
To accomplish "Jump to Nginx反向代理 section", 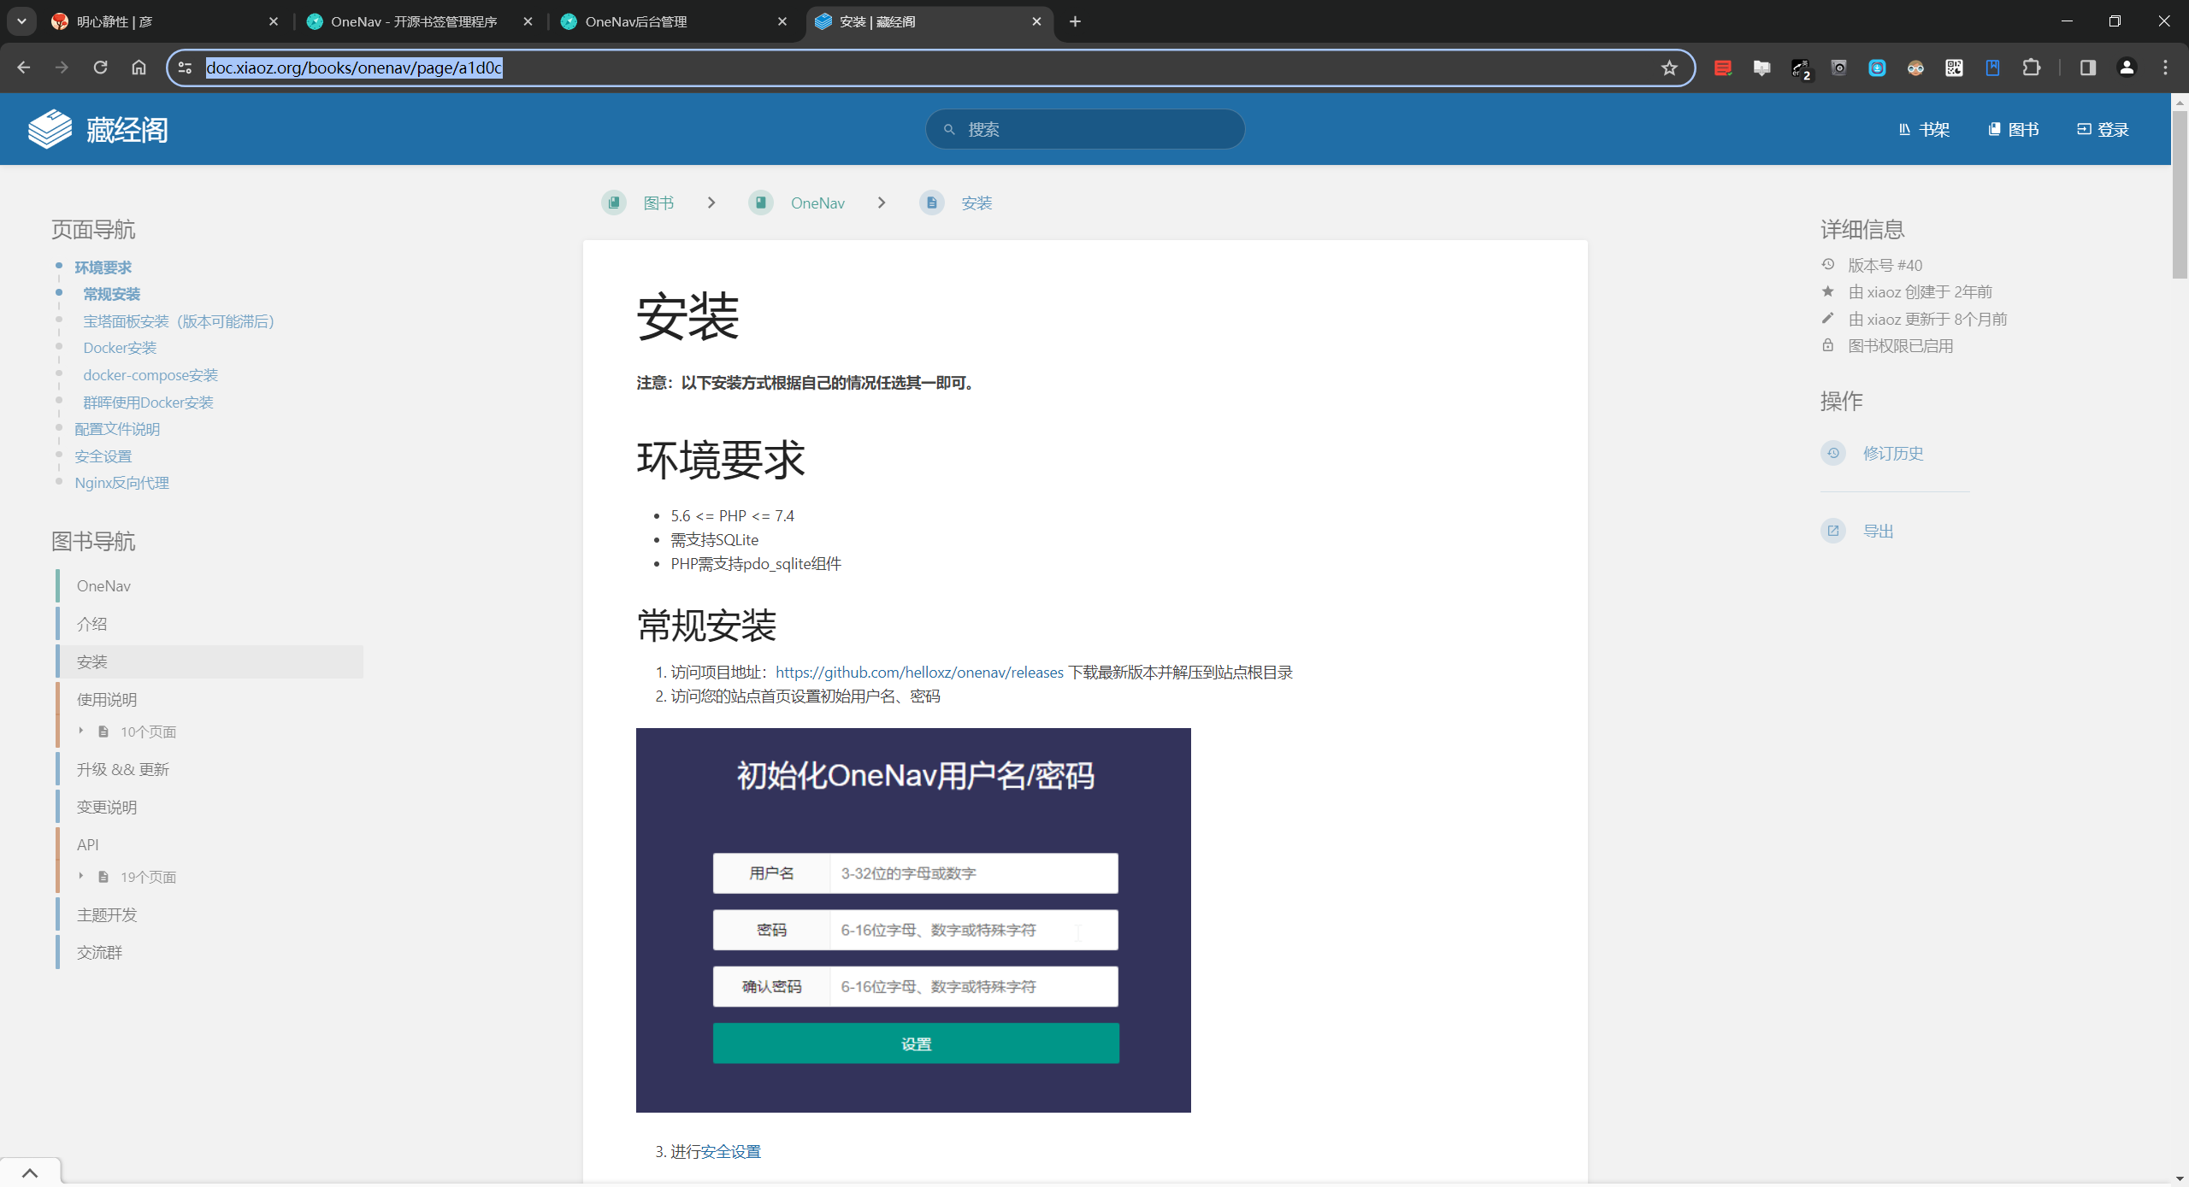I will [x=121, y=483].
